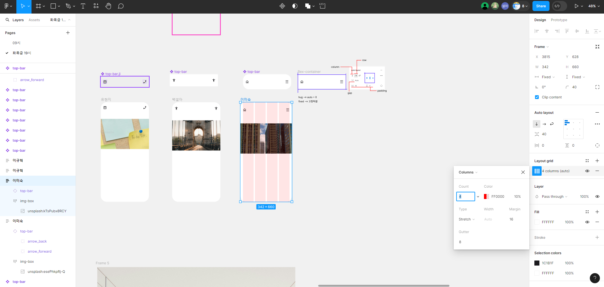Click the Align left icon
The image size is (604, 287).
point(537,31)
